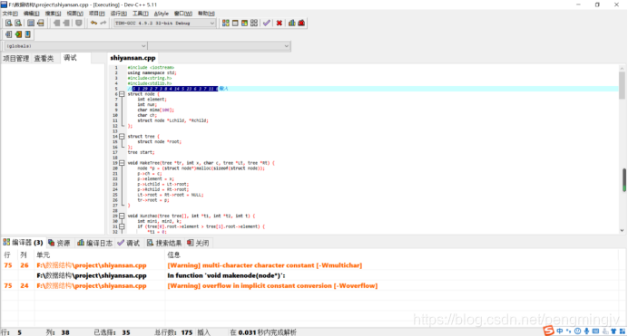Open profile analysis bar chart icon

tap(292, 24)
